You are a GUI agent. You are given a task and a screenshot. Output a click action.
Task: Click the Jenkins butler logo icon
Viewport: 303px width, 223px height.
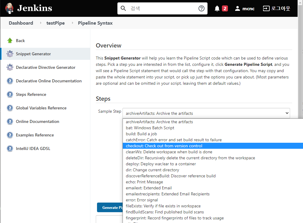tap(9, 8)
